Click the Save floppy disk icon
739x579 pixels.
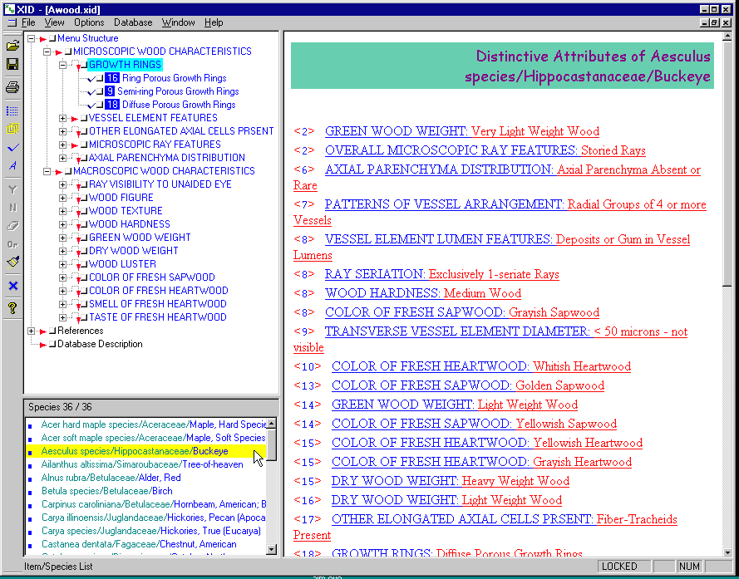click(12, 64)
